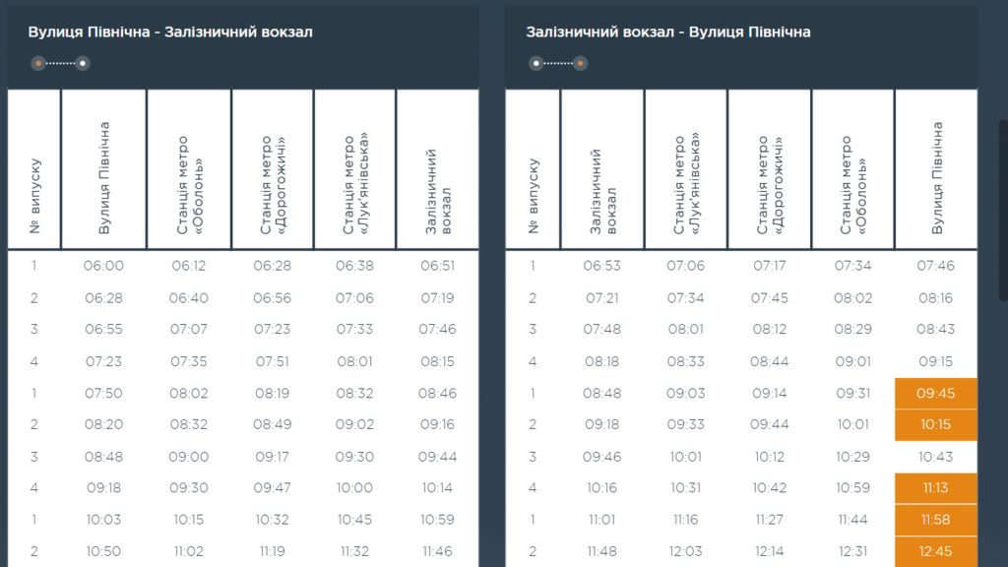Select the Вулиця Північна - Залізничний вокзал route title

pos(170,32)
